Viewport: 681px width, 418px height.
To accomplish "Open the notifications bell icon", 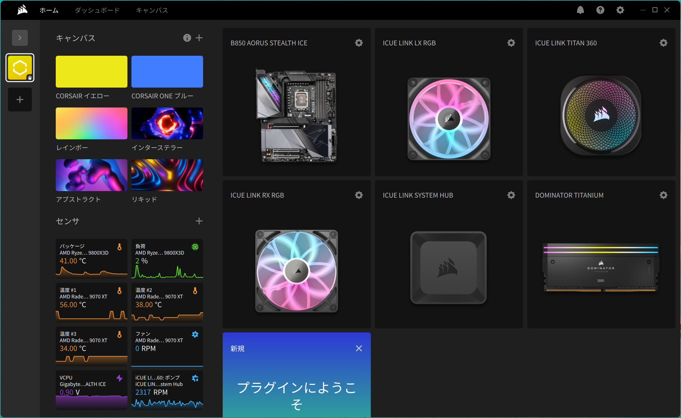I will pos(580,10).
